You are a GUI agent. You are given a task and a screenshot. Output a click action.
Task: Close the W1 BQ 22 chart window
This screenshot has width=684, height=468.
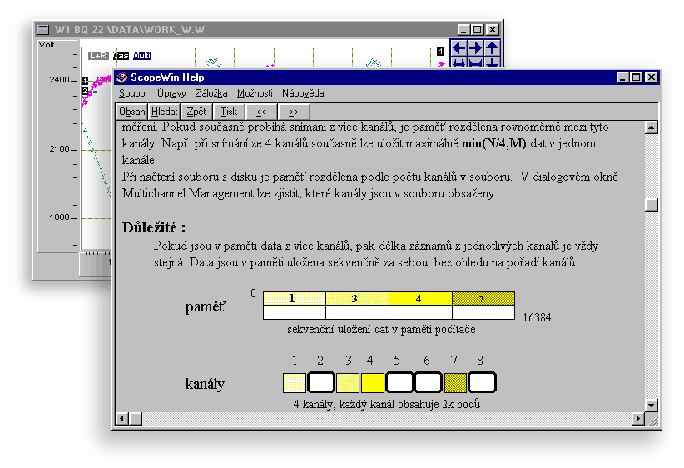pos(493,30)
